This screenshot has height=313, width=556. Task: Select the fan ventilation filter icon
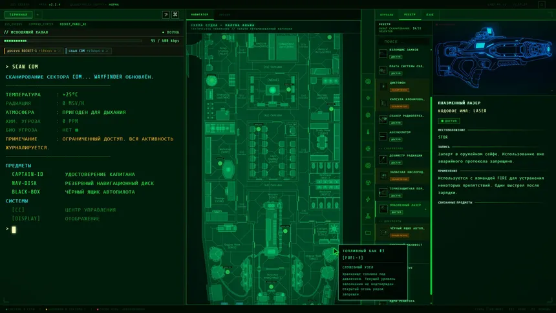368,149
